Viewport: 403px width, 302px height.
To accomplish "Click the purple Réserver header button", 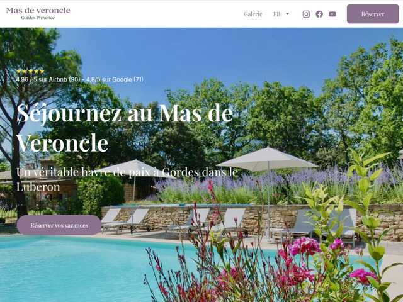I will (373, 14).
